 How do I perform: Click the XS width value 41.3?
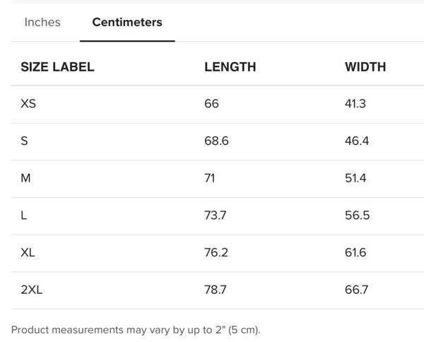(355, 103)
